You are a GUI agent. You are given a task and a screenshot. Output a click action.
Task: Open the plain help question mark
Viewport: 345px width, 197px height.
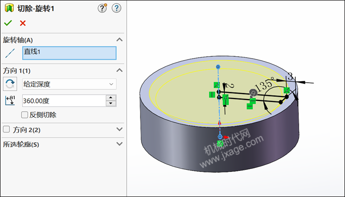click(x=116, y=8)
